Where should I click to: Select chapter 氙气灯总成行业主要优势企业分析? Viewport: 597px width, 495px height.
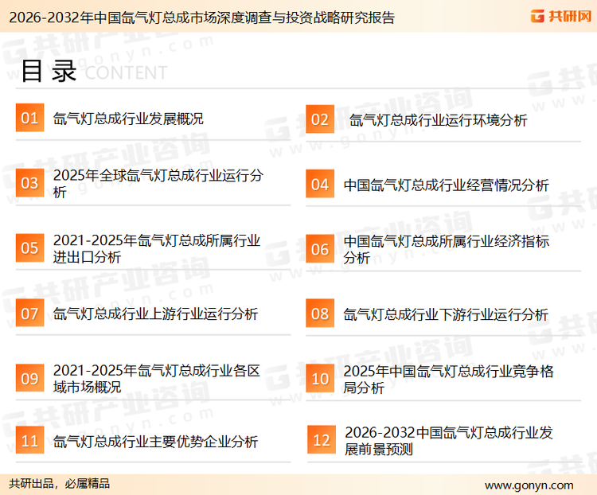point(155,442)
